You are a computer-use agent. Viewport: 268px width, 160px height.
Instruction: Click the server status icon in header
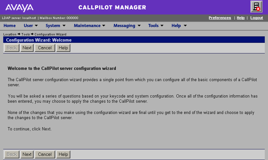(x=256, y=7)
